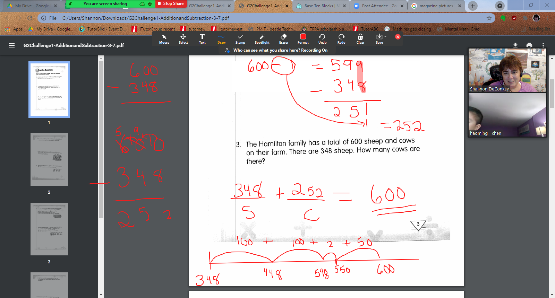The width and height of the screenshot is (555, 298).
Task: Click the green extension icon
Action: coord(503,18)
